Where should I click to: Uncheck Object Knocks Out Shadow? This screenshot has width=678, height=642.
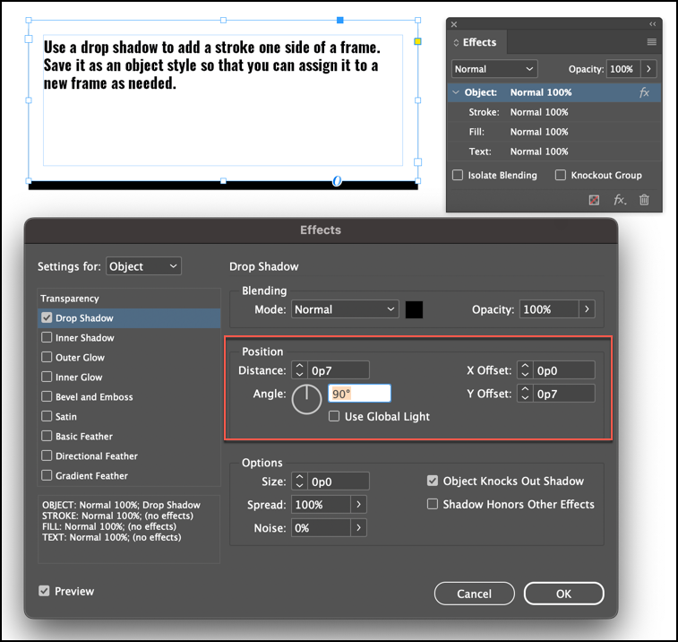pos(433,481)
